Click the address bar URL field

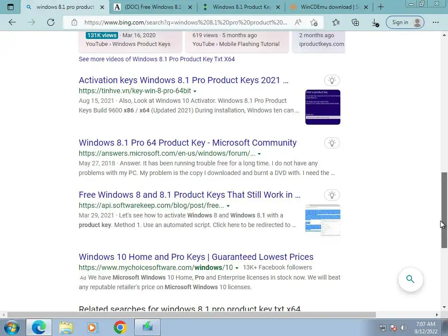click(x=185, y=22)
